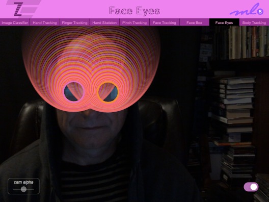Go to the Hand Skeleton tab
Screen dimensions: 269x202
pos(104,22)
